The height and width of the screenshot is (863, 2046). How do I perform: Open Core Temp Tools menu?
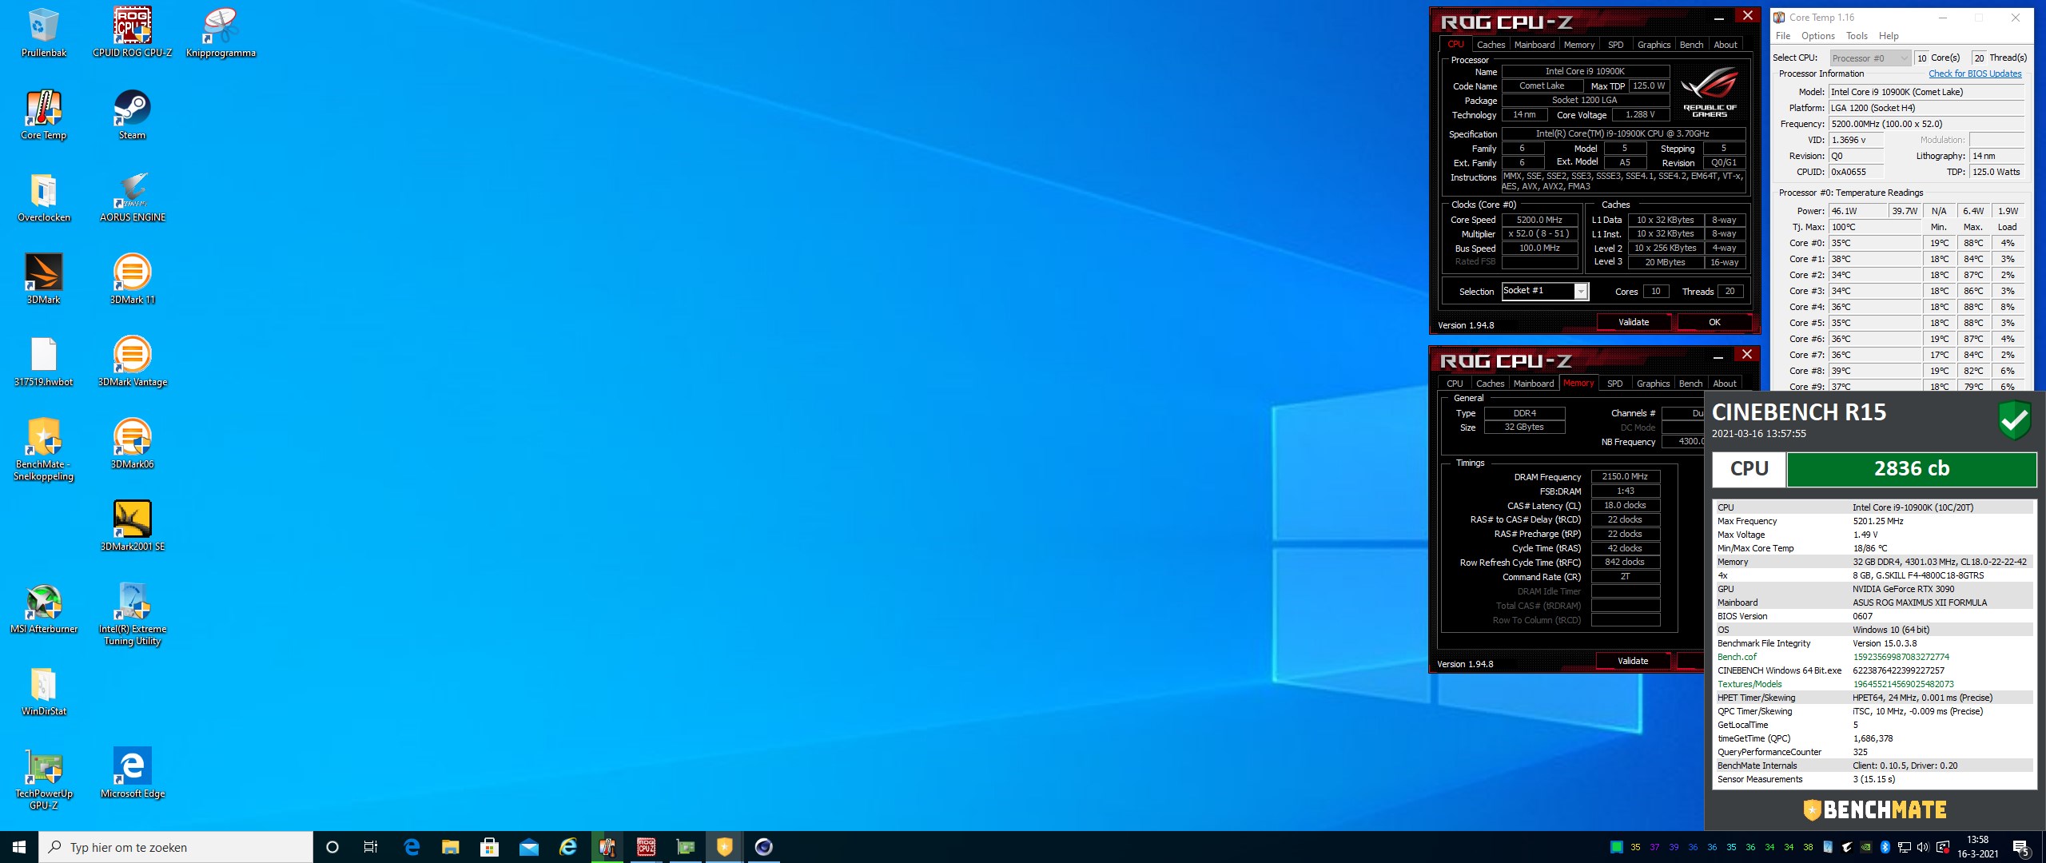pos(1857,36)
